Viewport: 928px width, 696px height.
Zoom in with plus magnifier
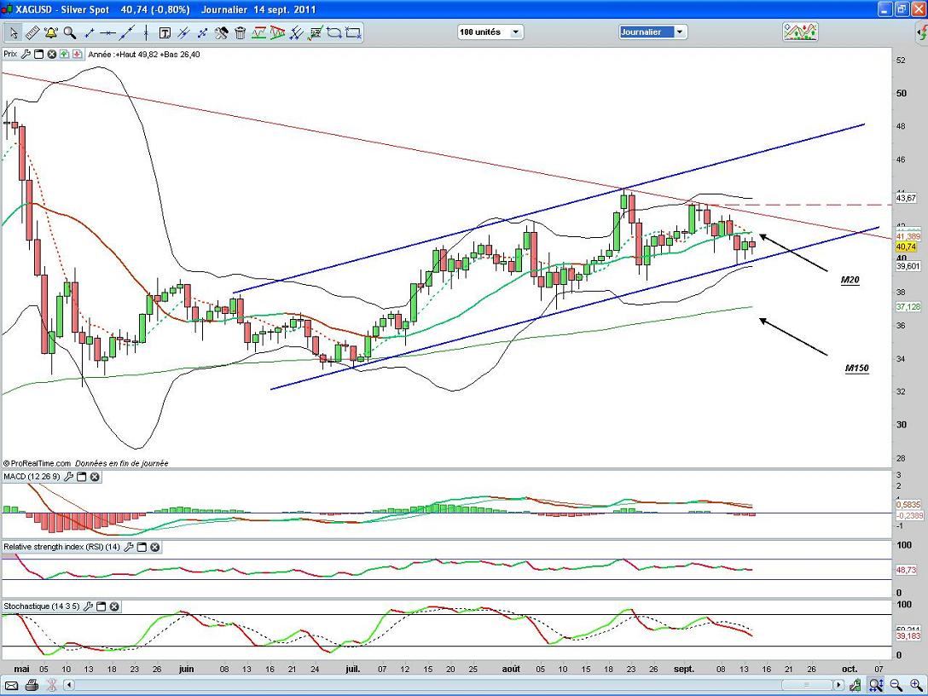coord(915,686)
